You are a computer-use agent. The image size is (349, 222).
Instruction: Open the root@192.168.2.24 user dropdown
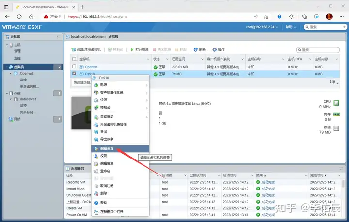click(x=262, y=27)
